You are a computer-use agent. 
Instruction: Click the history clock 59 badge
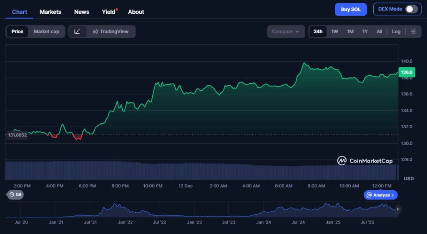(15, 194)
